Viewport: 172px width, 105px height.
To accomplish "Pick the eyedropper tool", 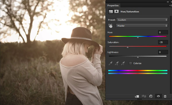I will [110, 63].
